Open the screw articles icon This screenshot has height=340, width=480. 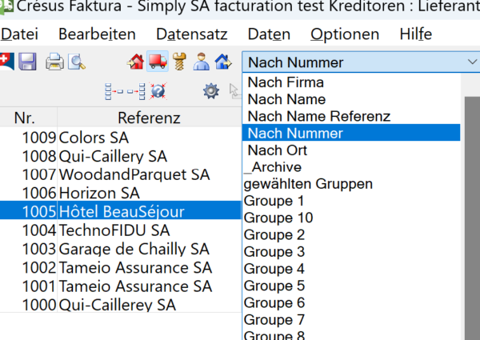[x=179, y=62]
